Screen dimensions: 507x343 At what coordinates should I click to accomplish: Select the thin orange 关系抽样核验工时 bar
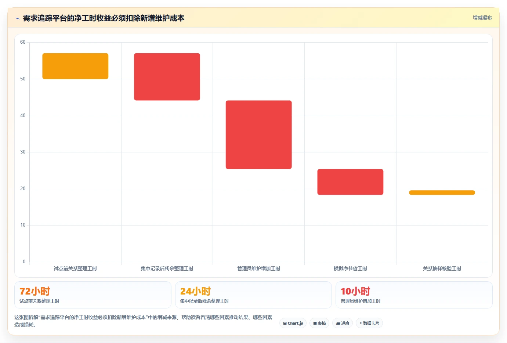coord(442,192)
